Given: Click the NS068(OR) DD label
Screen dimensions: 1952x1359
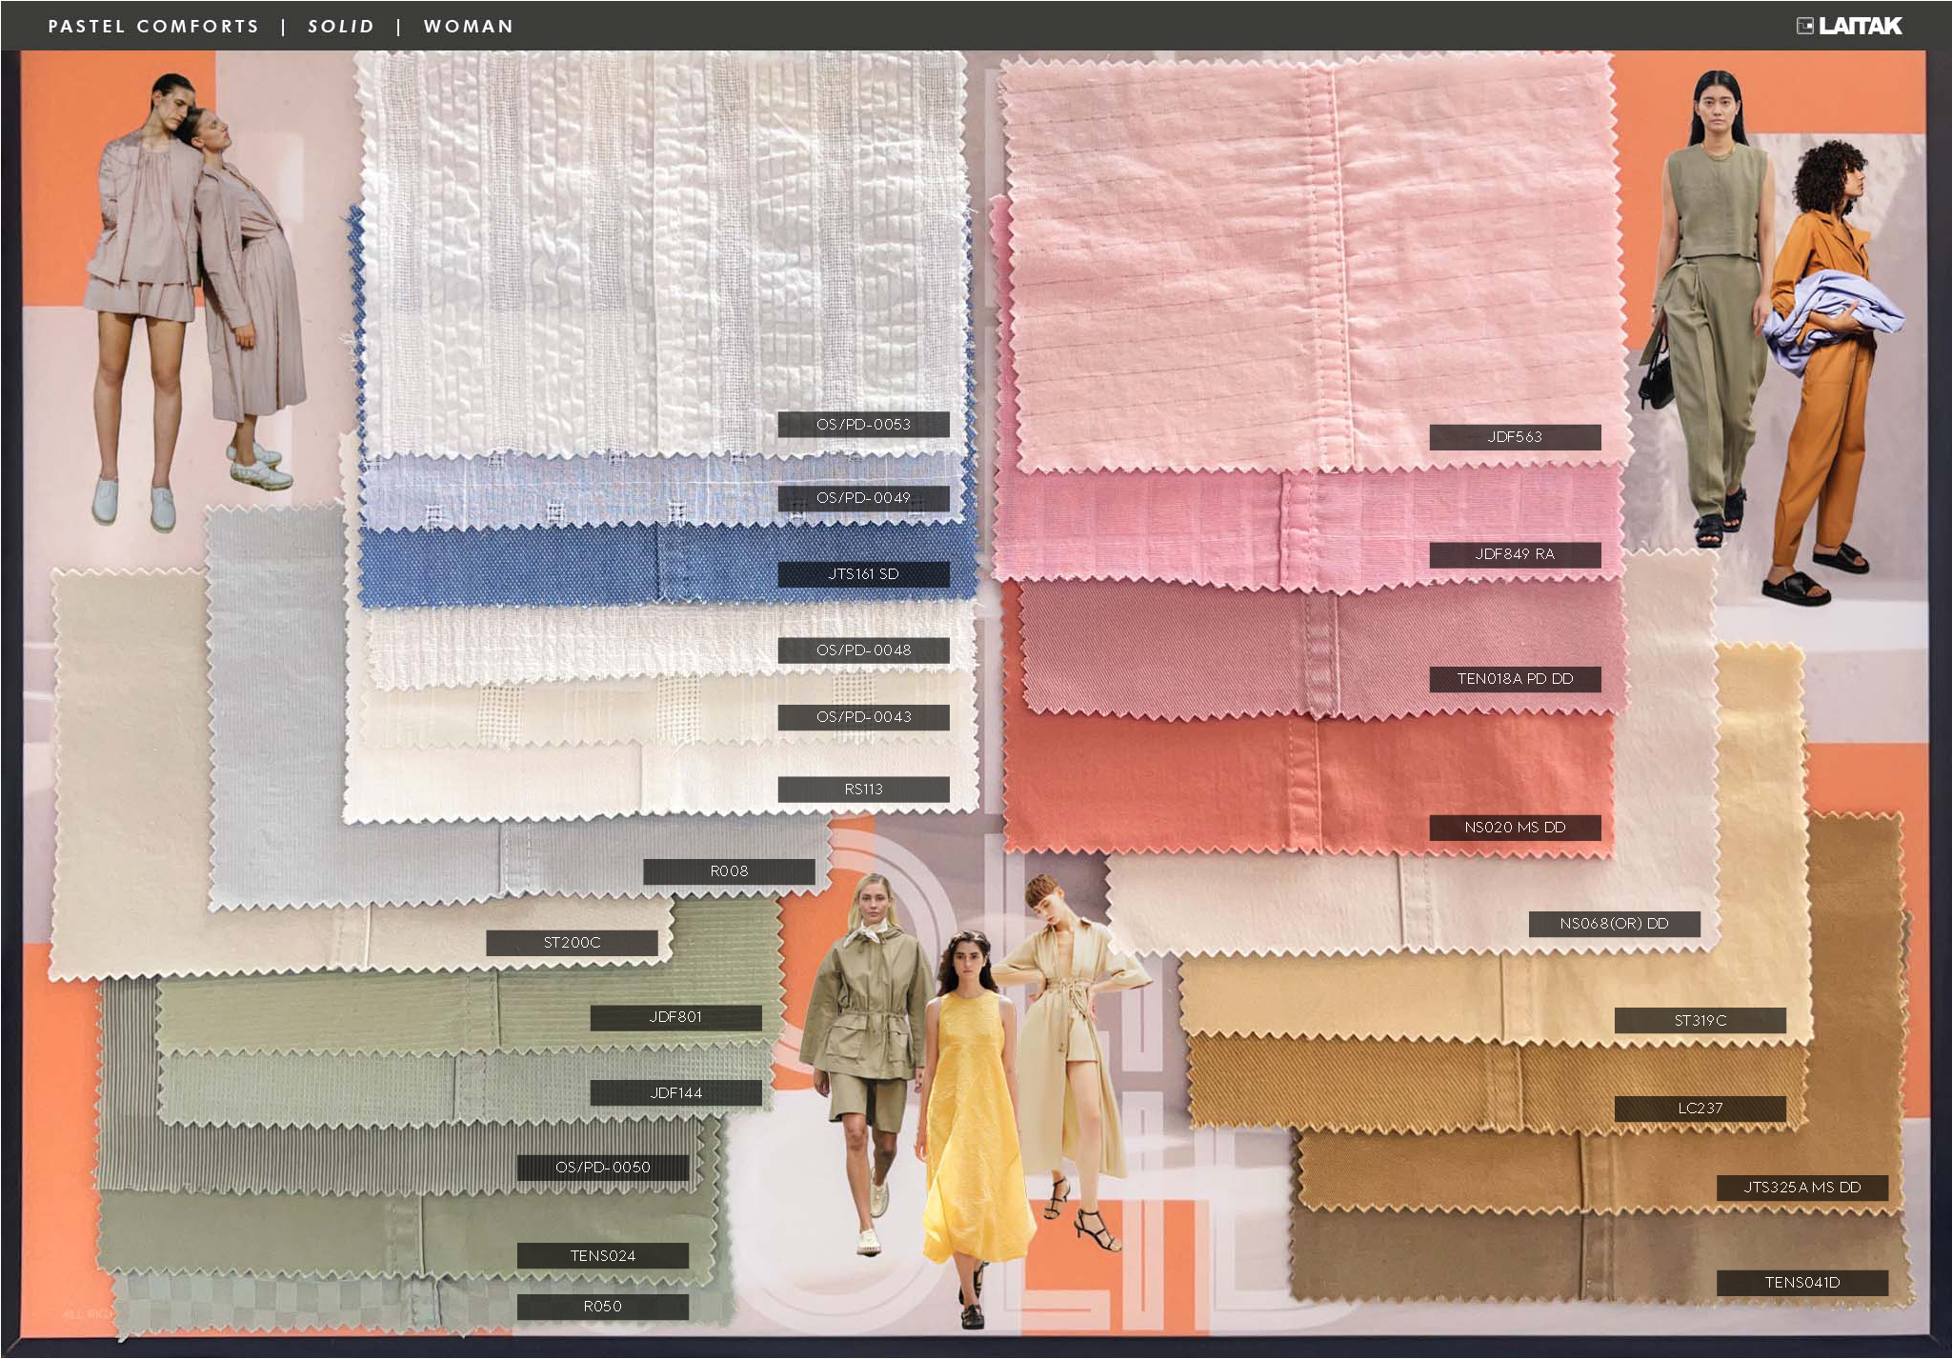Looking at the screenshot, I should tap(1614, 924).
